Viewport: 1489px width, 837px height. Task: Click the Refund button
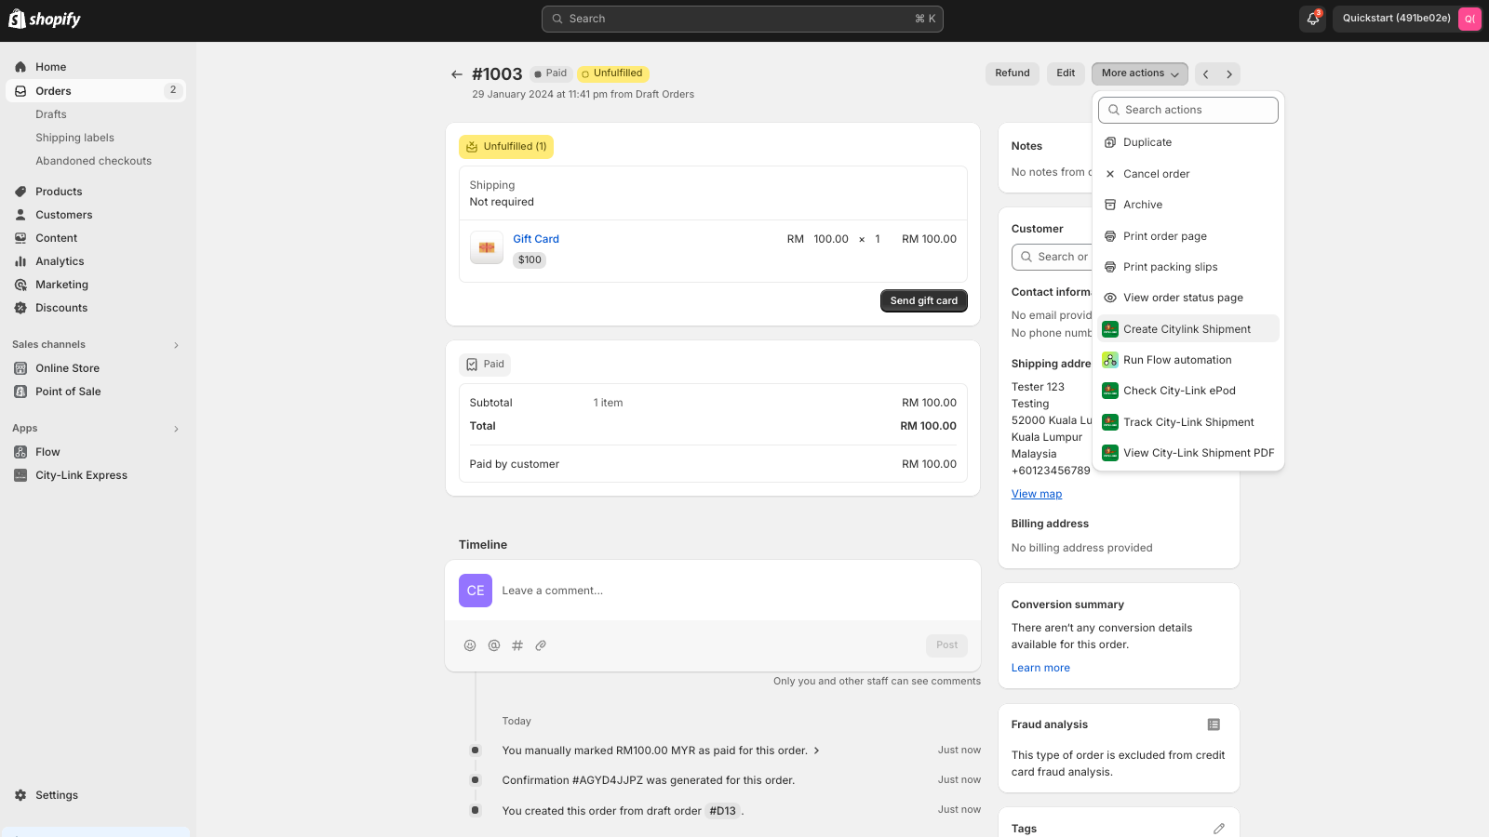pyautogui.click(x=1013, y=73)
